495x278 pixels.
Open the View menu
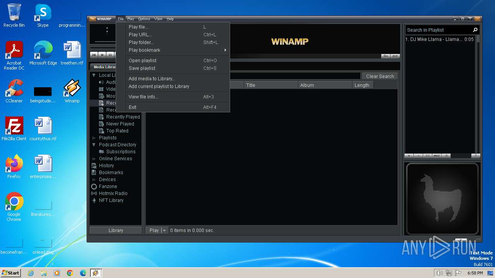point(158,19)
